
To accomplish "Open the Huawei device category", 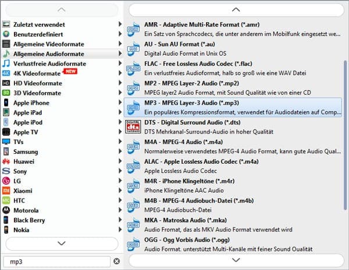I will (62, 161).
